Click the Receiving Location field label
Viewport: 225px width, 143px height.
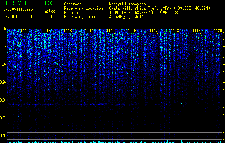[83, 8]
